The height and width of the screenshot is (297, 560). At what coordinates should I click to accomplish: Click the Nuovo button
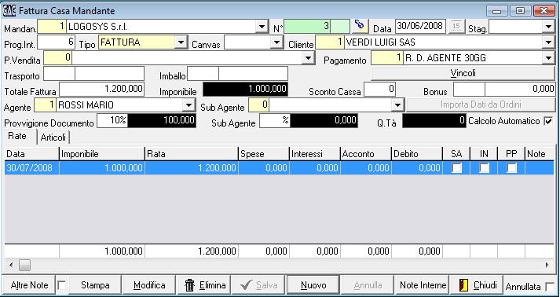[x=313, y=285]
